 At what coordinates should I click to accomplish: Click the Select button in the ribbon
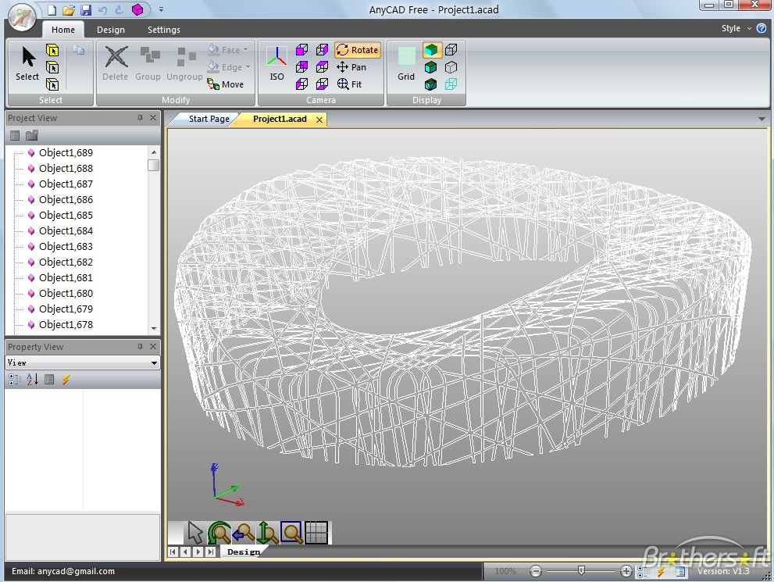(28, 63)
